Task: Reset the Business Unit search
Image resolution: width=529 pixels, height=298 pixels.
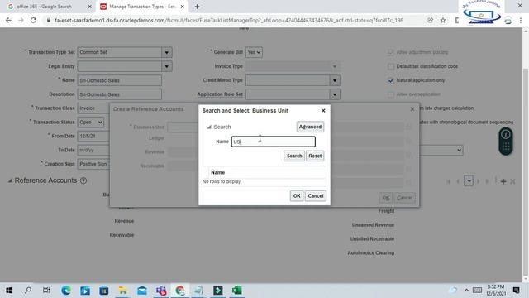Action: [x=315, y=156]
